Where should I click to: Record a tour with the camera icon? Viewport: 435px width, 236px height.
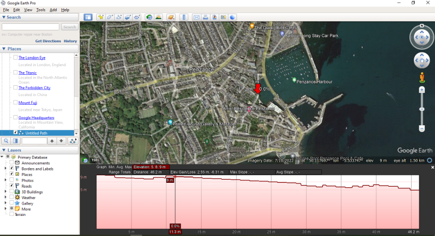tap(137, 17)
